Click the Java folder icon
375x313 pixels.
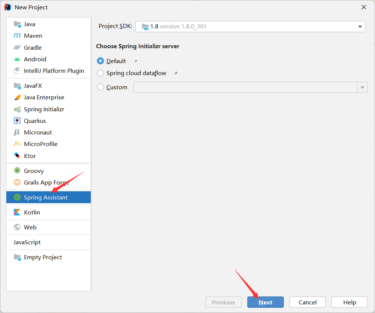[17, 24]
